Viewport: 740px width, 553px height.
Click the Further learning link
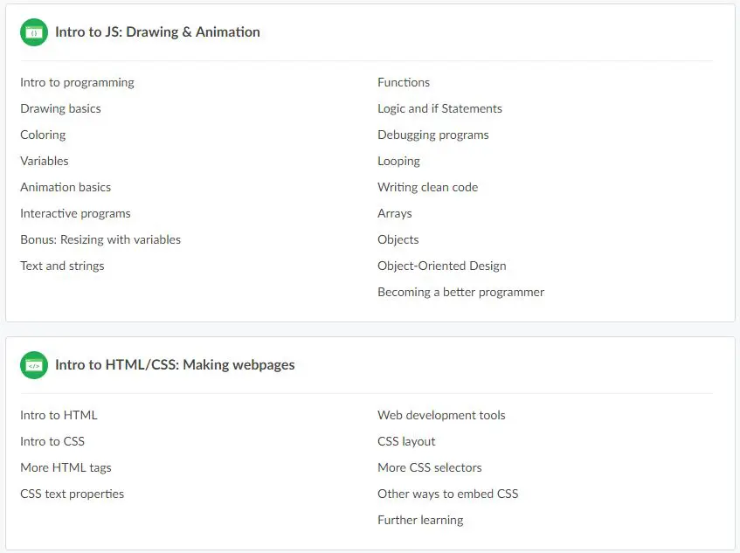[420, 521]
